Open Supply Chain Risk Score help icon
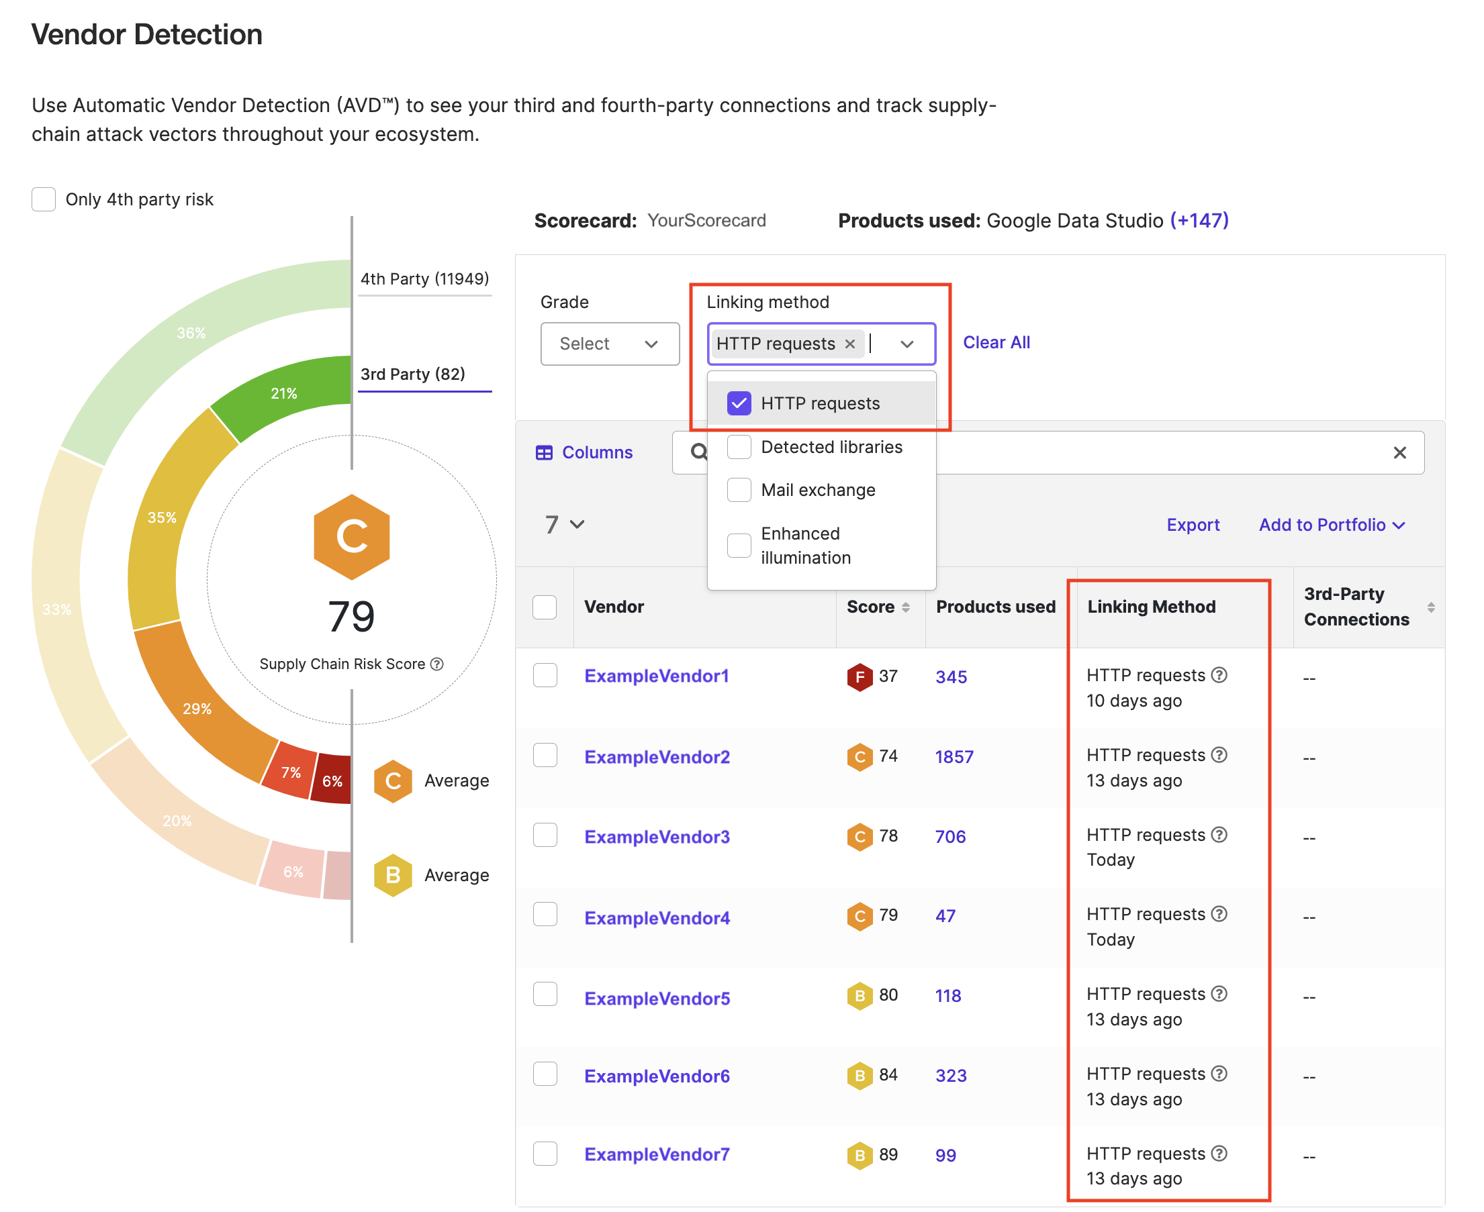 pos(436,663)
